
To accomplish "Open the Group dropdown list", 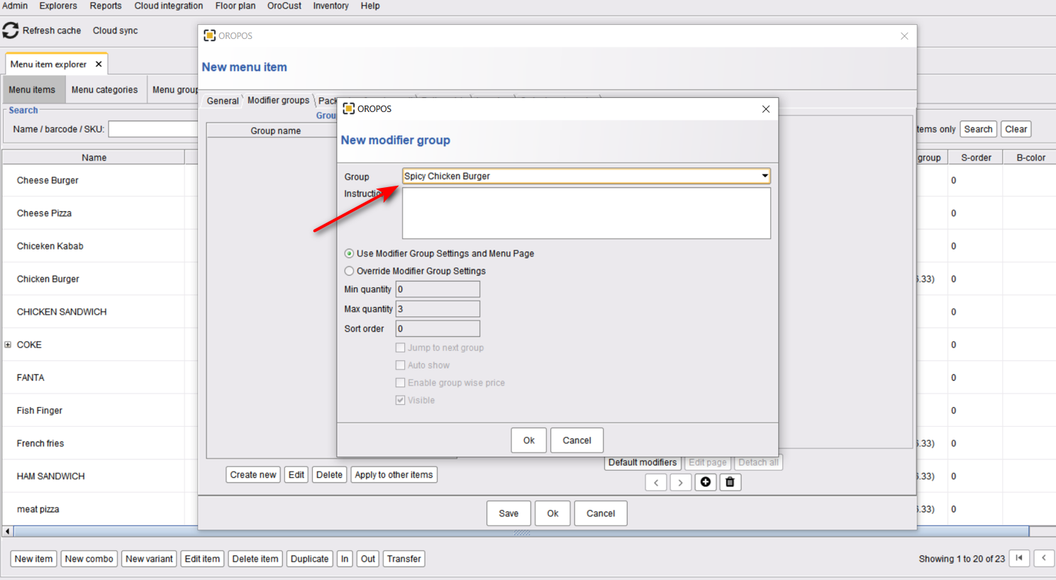I will tap(765, 176).
